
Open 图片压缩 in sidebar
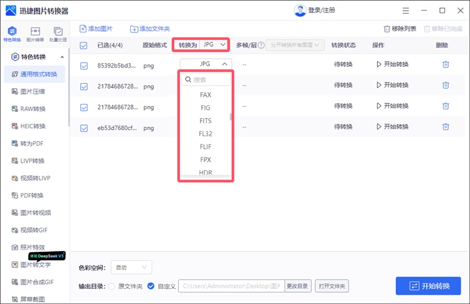tap(28, 91)
